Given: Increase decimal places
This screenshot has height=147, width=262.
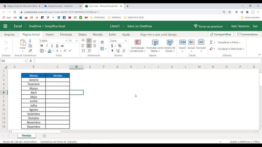Looking at the screenshot, I should (118, 51).
